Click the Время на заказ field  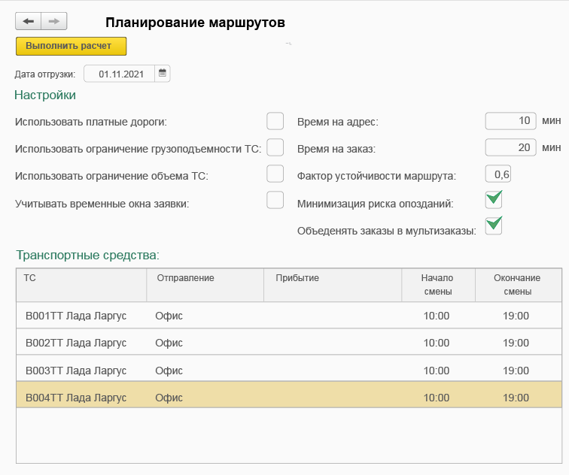[510, 147]
